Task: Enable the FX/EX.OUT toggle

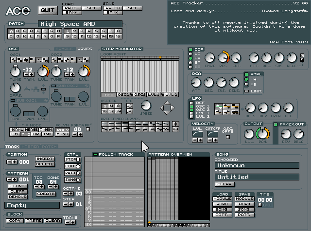Action: pyautogui.click(x=276, y=124)
